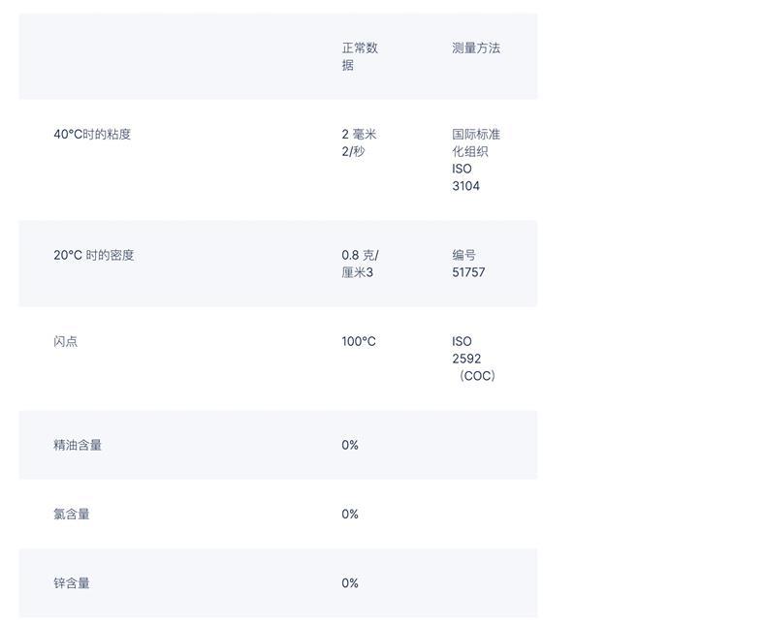The image size is (766, 626).
Task: Select the ISO 2592 (COC) cell
Action: coord(473,359)
